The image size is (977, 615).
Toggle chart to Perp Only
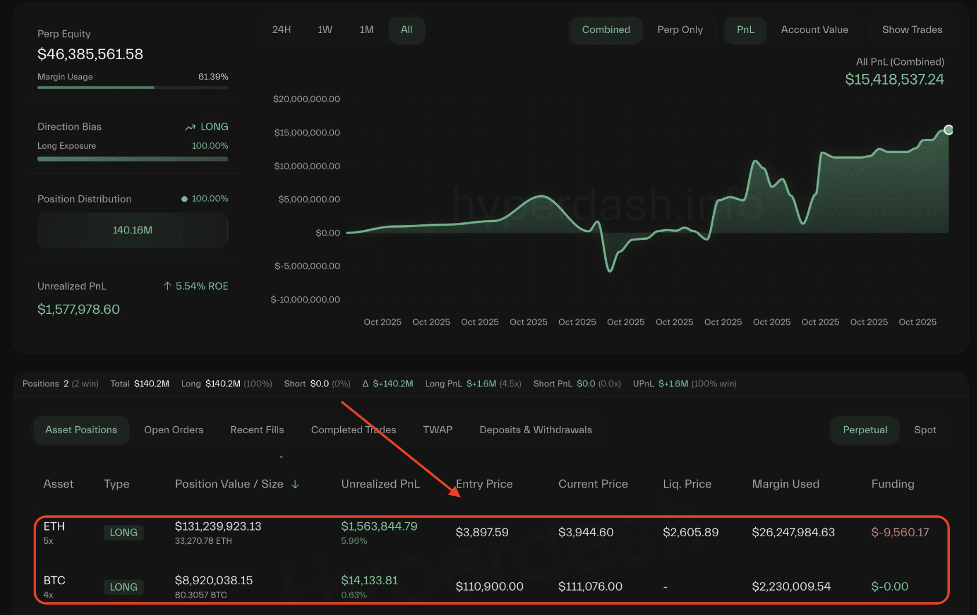680,30
